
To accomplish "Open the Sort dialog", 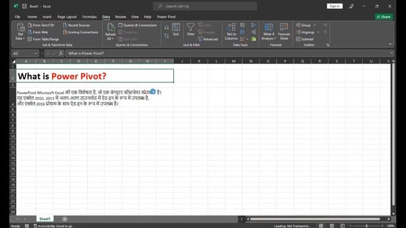I will point(176,29).
